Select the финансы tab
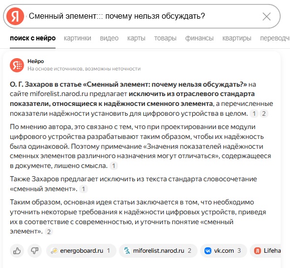This screenshot has width=290, height=268. [x=200, y=38]
